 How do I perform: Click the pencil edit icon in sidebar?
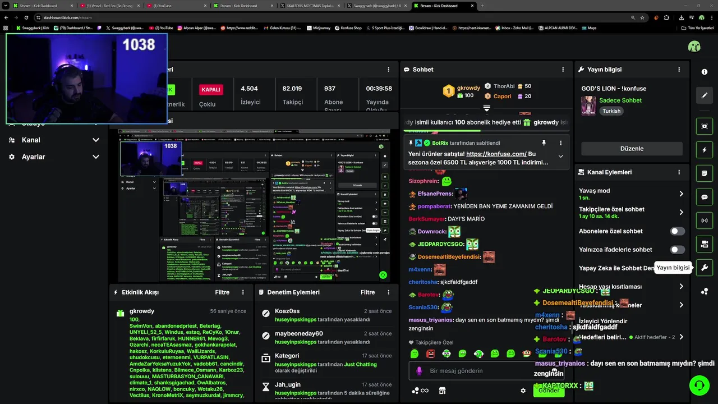[705, 95]
